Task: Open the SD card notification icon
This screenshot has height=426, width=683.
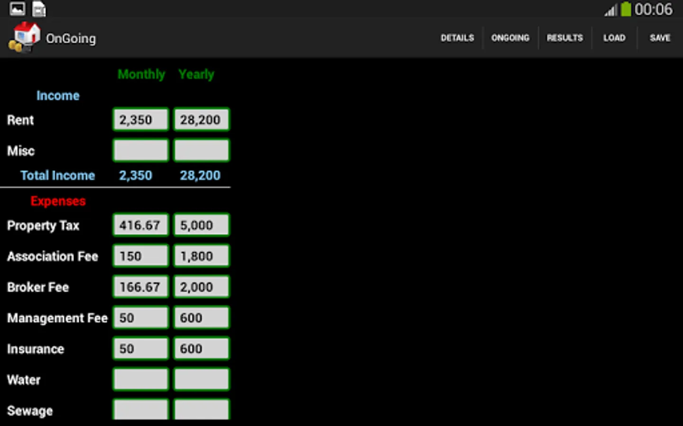Action: click(x=39, y=9)
